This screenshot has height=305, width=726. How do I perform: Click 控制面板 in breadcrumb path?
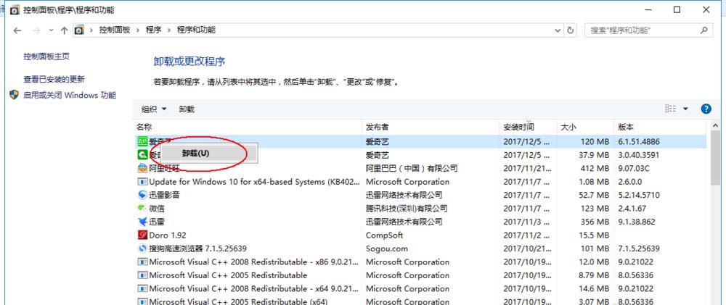(115, 30)
